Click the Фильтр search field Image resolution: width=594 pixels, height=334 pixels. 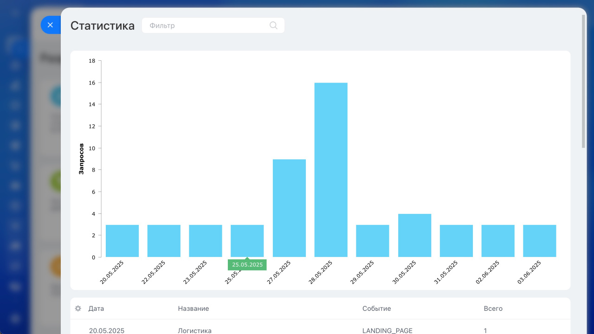[213, 26]
